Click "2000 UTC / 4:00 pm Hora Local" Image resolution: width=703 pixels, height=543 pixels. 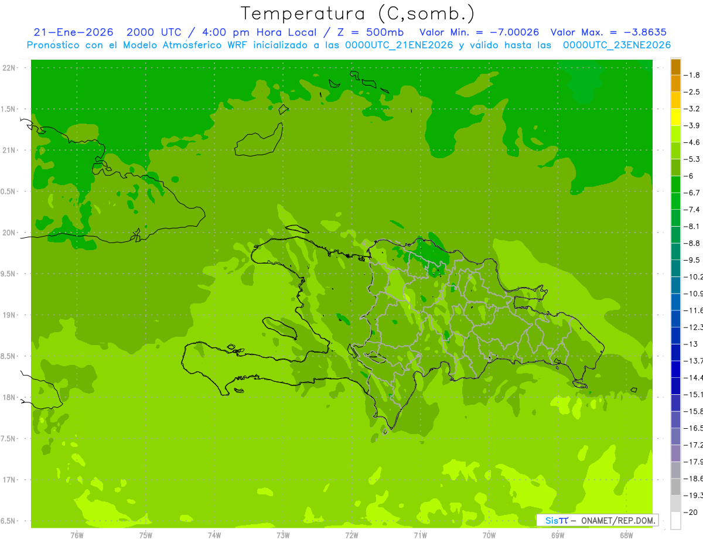click(221, 32)
